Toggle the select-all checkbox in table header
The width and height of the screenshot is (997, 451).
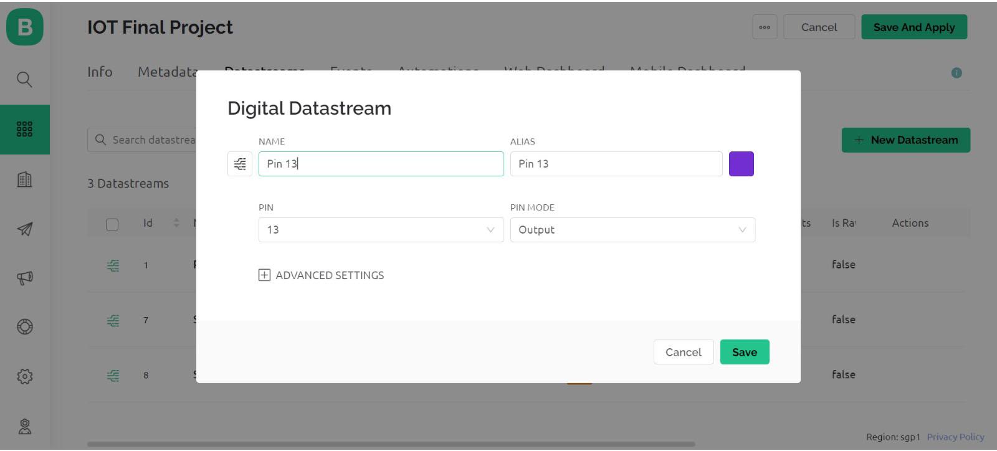click(112, 224)
